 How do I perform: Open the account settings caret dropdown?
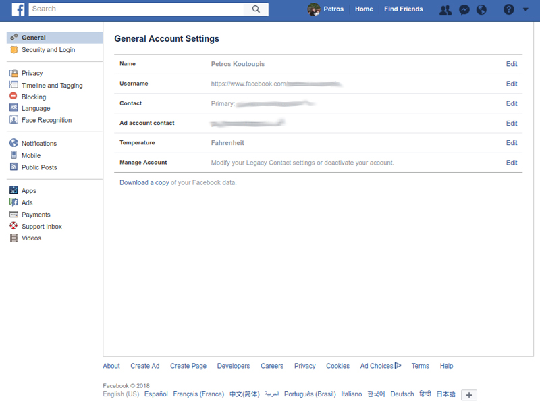click(x=525, y=9)
